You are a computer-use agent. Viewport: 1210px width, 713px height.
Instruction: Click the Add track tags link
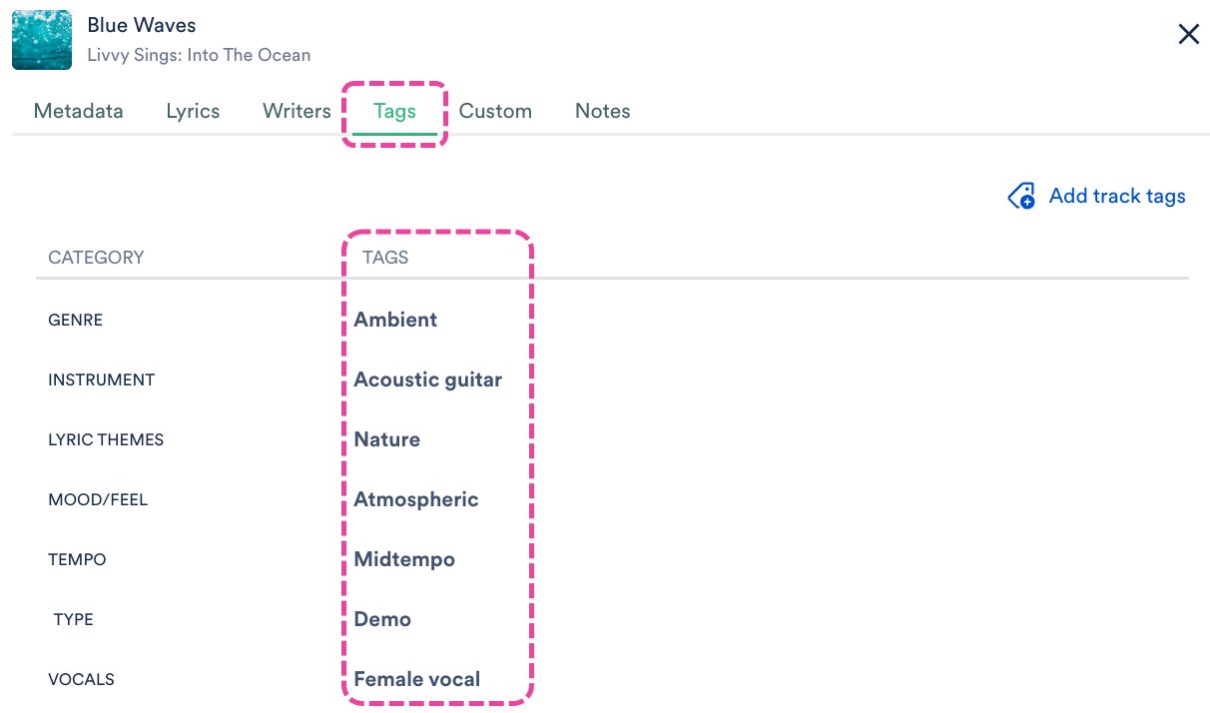pyautogui.click(x=1116, y=196)
